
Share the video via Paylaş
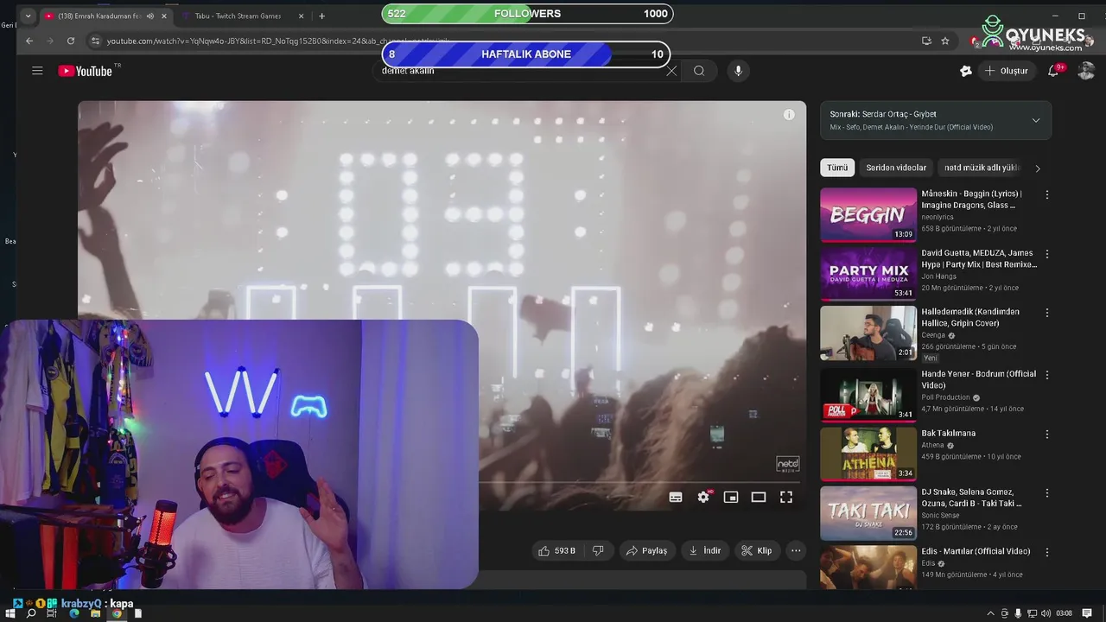pyautogui.click(x=647, y=550)
